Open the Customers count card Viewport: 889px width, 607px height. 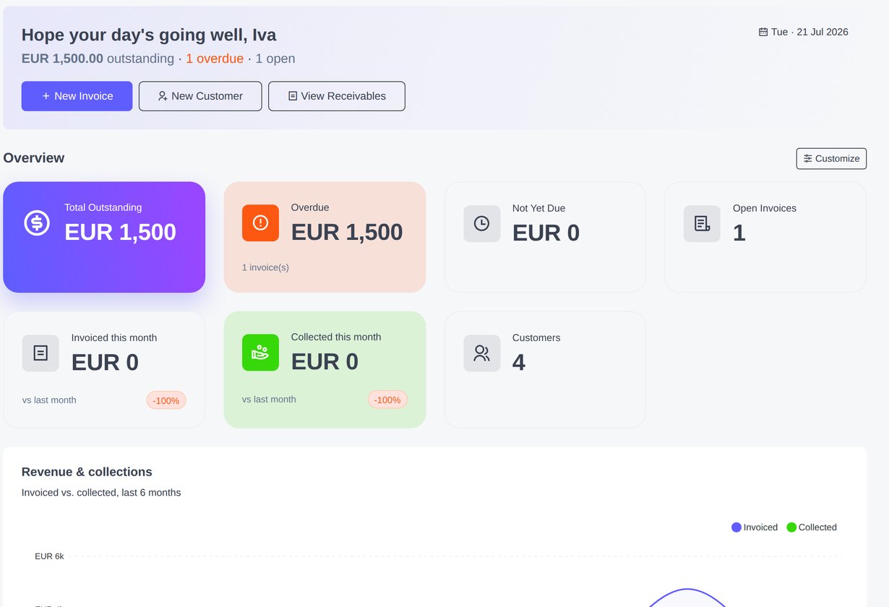(545, 370)
